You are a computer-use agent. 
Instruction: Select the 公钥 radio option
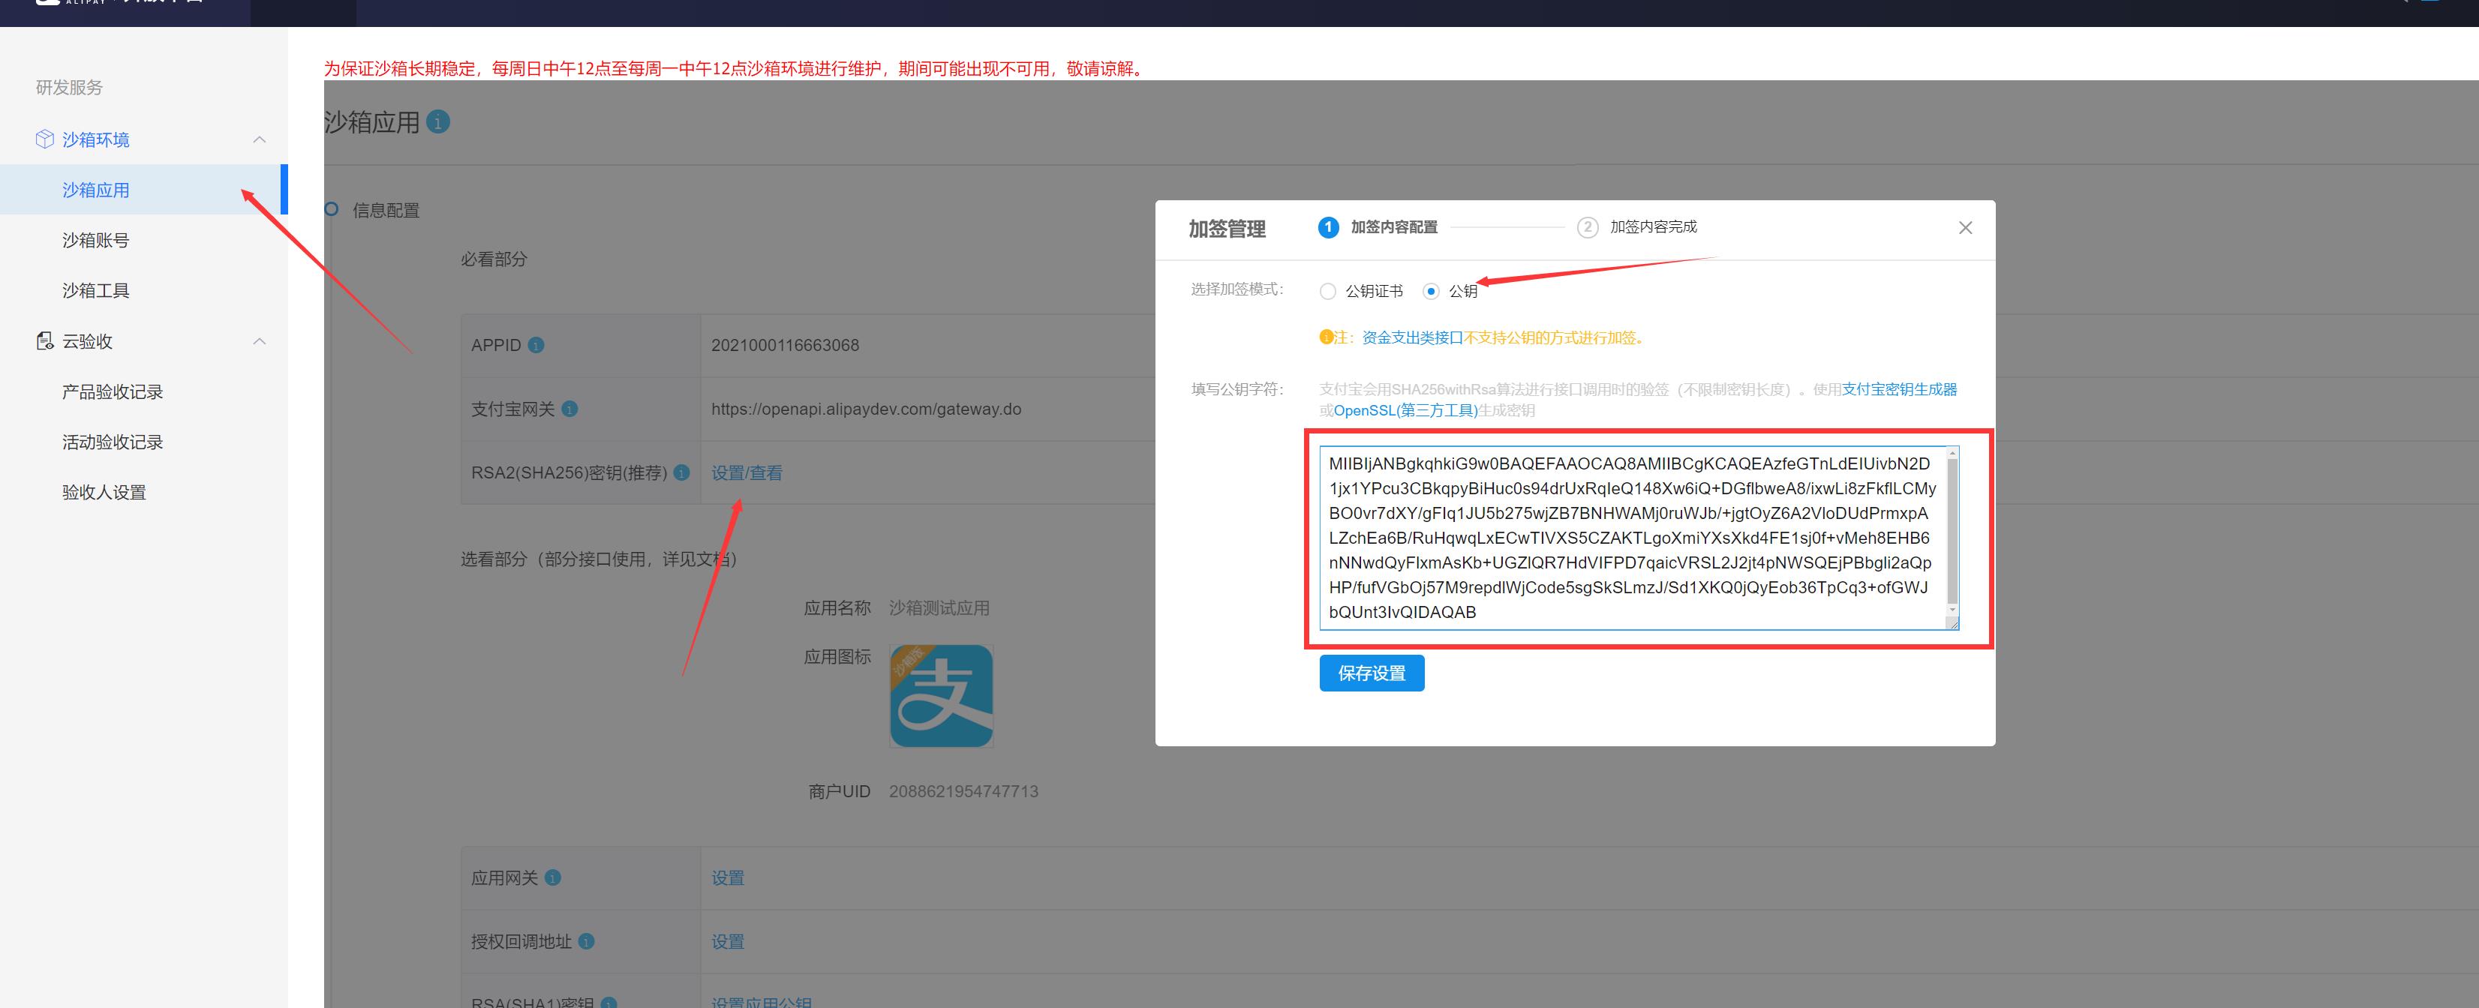click(1431, 292)
